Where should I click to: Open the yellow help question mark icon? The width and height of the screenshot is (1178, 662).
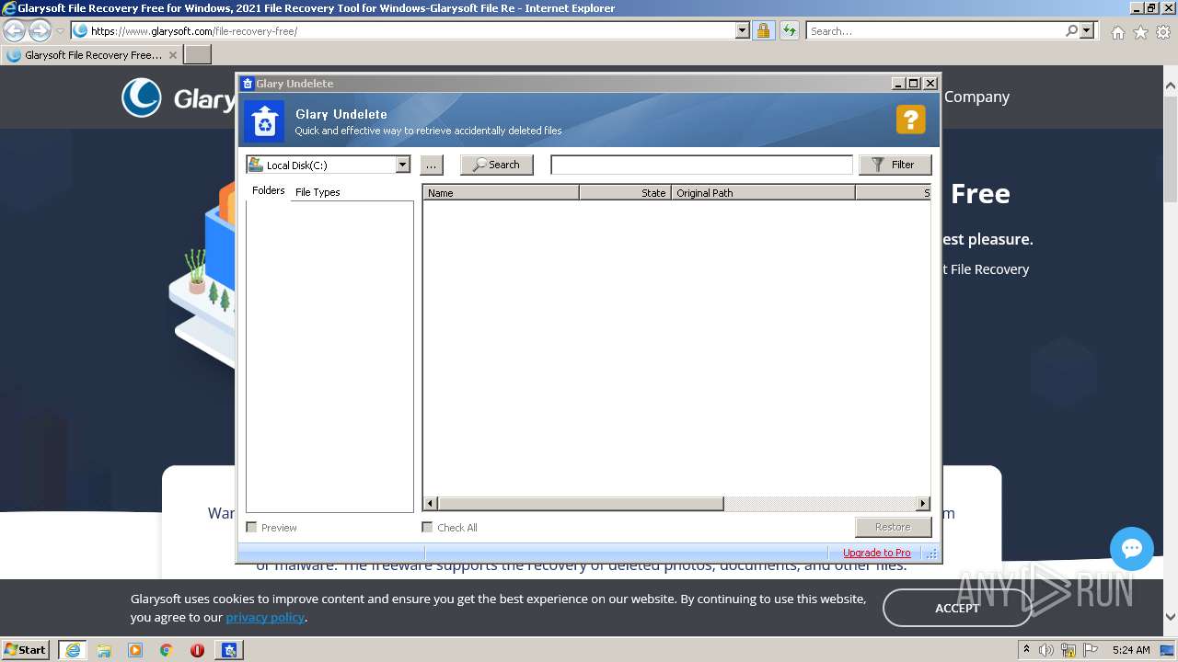(x=910, y=120)
